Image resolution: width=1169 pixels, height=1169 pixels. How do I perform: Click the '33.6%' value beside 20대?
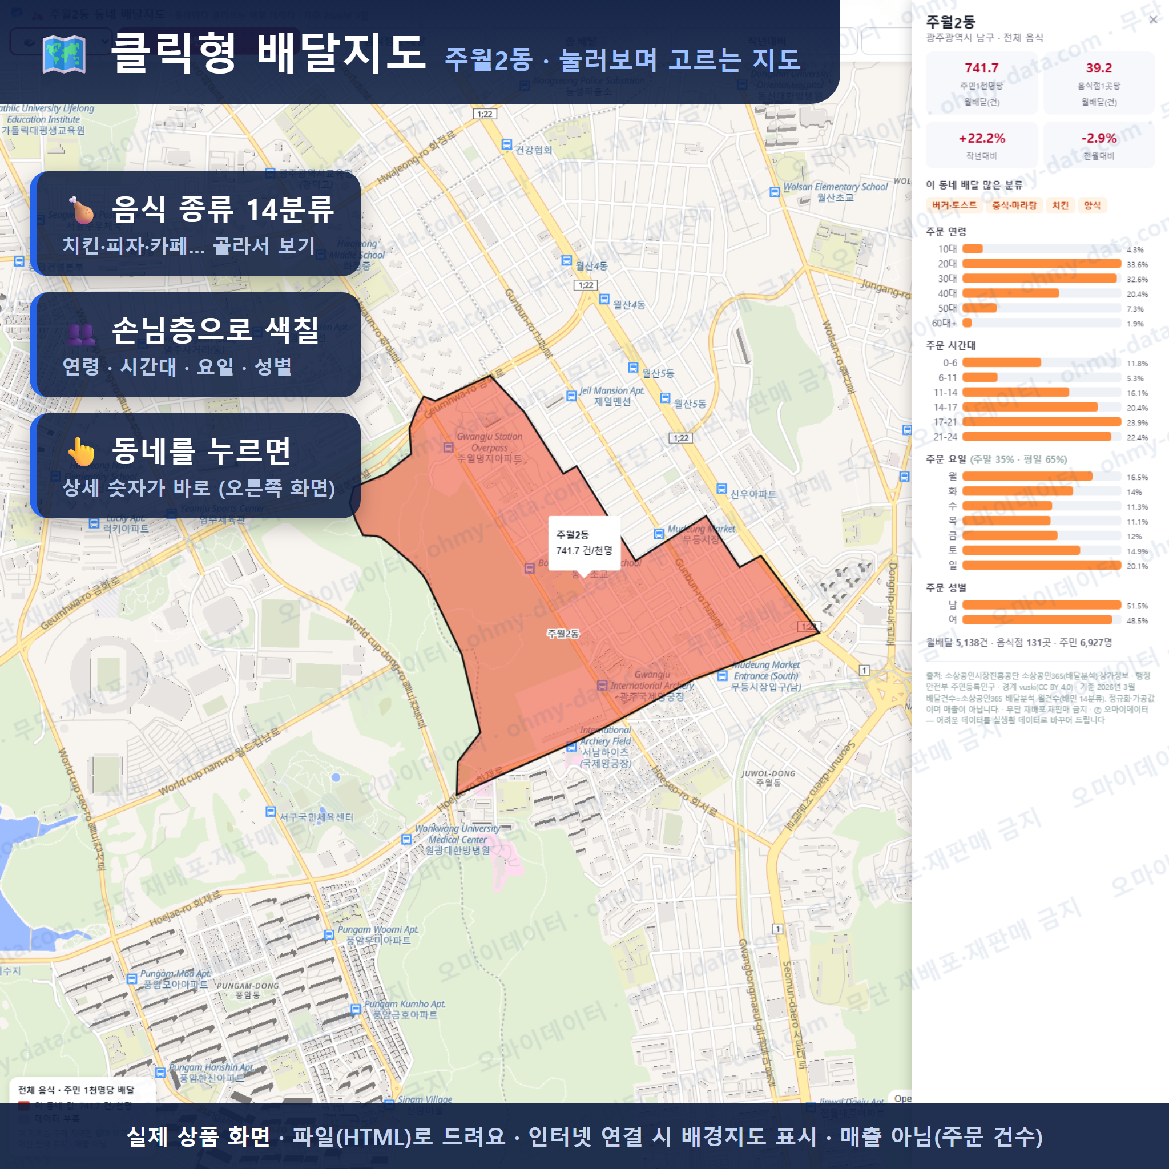pyautogui.click(x=1137, y=264)
